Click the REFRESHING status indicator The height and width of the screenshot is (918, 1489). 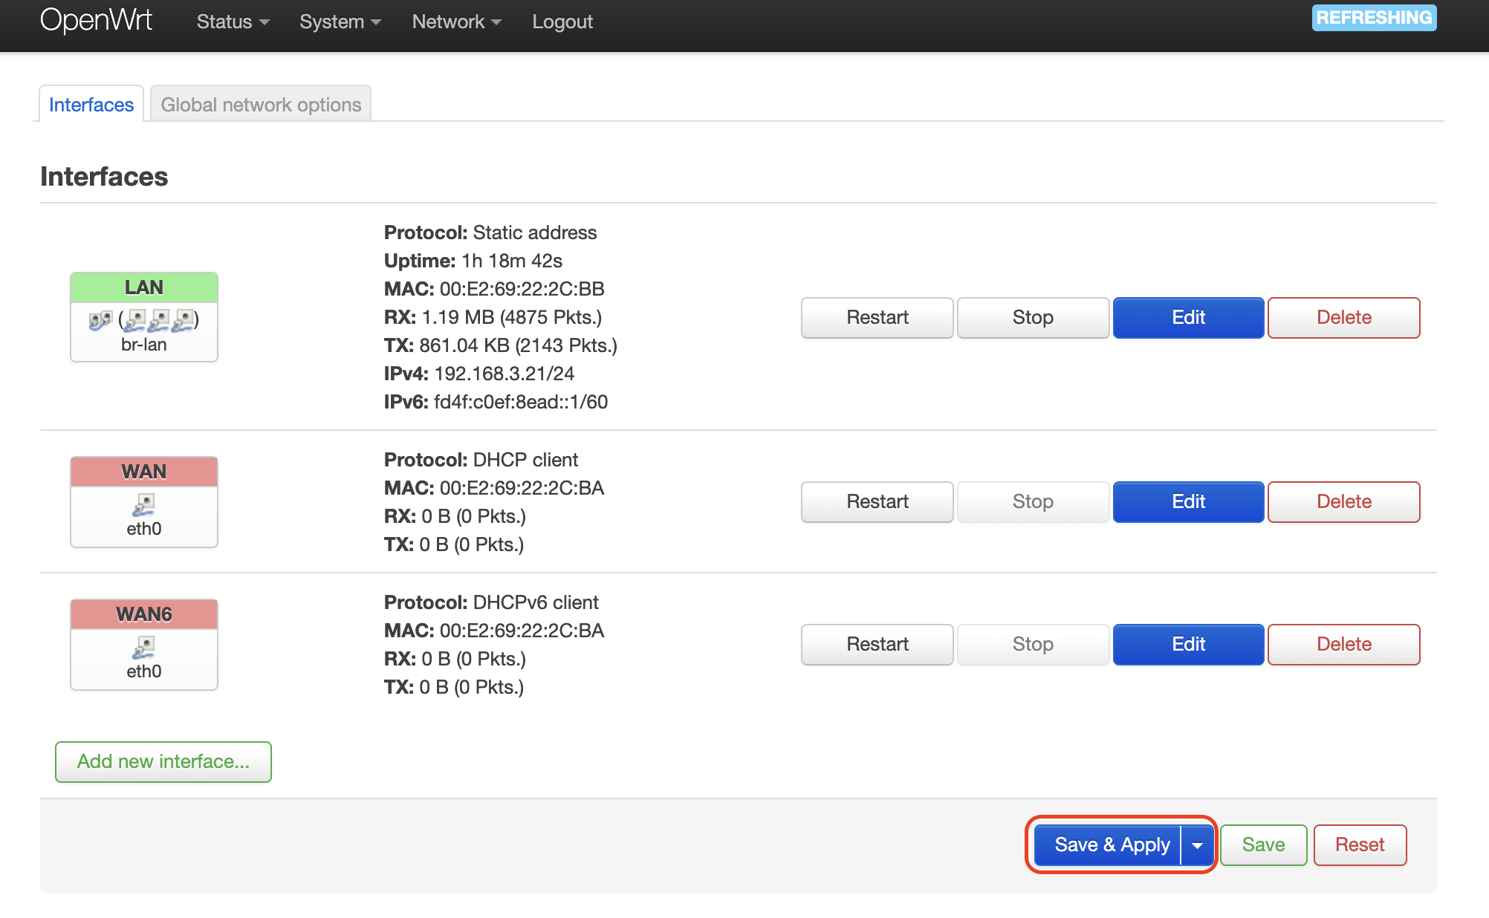(1373, 18)
